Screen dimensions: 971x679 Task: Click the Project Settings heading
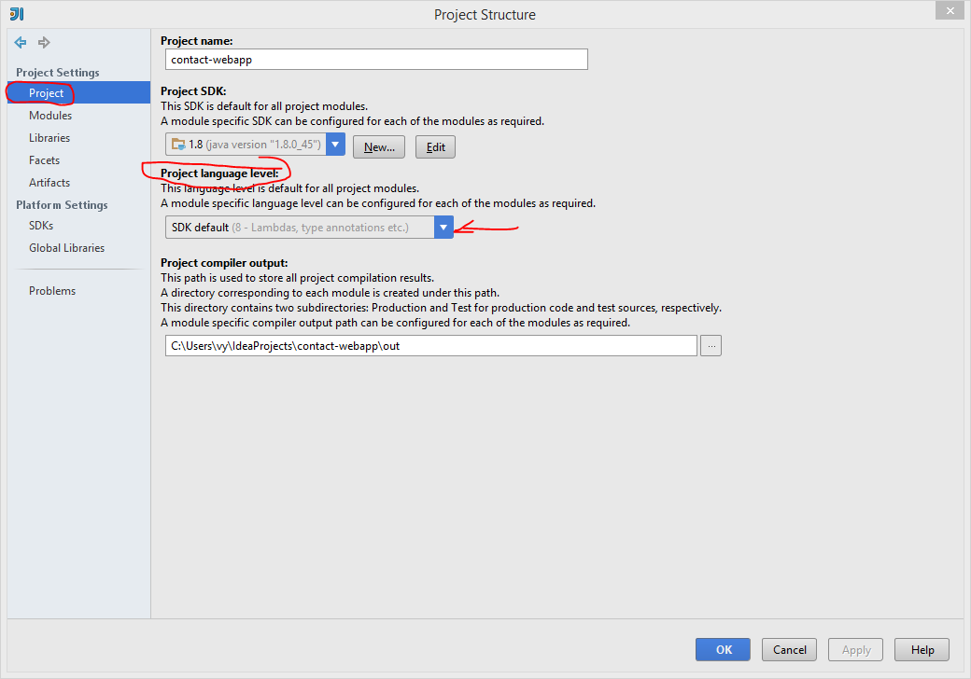(x=58, y=73)
